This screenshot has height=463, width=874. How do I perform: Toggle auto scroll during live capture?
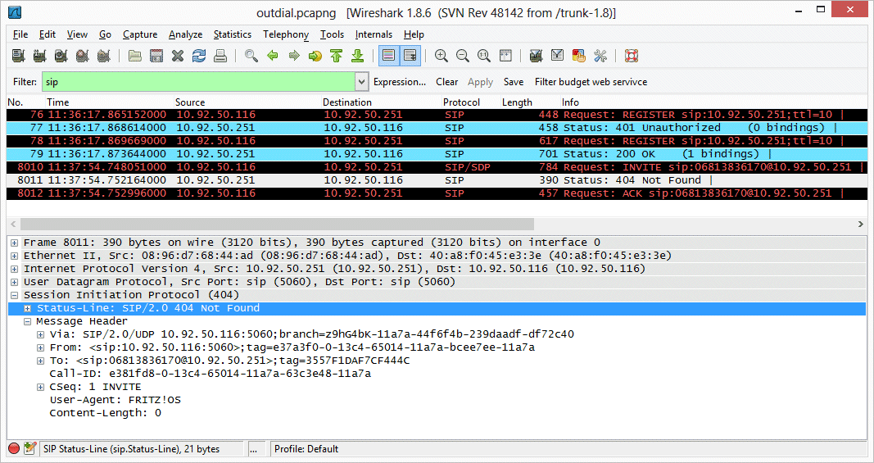point(410,56)
